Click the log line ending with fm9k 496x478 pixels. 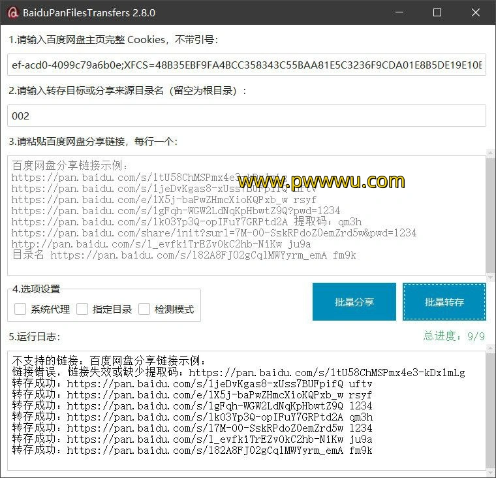click(192, 450)
